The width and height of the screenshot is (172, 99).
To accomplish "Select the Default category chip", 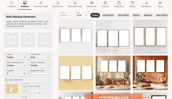I will point(95,15).
